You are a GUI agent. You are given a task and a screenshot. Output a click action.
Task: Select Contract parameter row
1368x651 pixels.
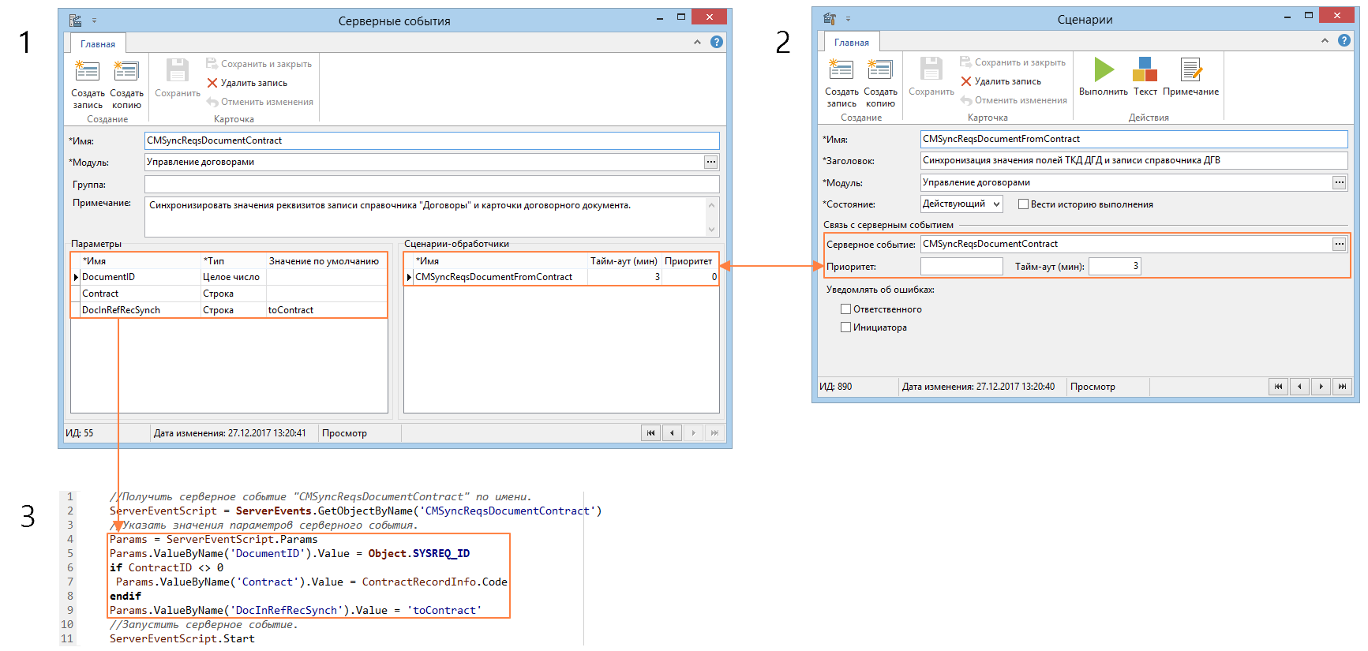(229, 294)
